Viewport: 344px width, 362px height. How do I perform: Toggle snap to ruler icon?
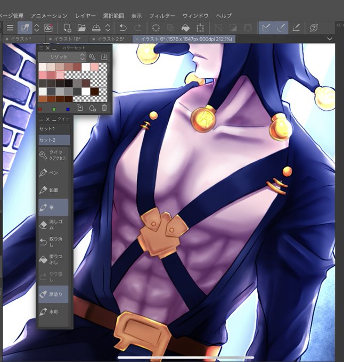coord(266,28)
